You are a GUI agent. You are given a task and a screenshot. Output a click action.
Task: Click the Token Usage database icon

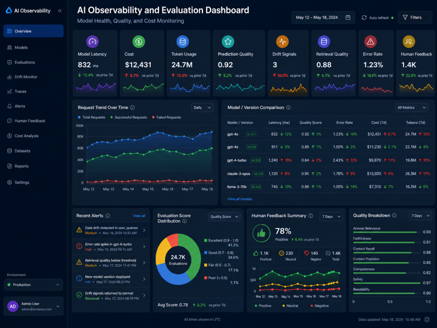pos(183,41)
